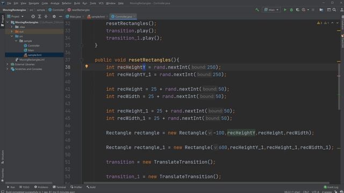
Task: Toggle the Build tool window
Action: coord(91,187)
